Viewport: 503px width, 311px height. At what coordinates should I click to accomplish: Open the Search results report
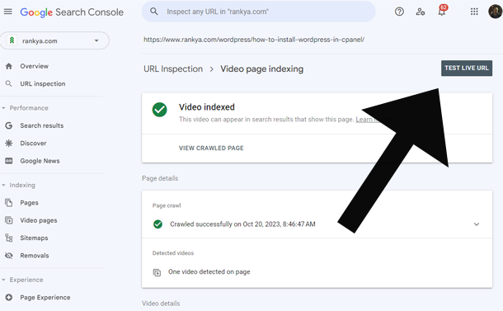coord(42,125)
